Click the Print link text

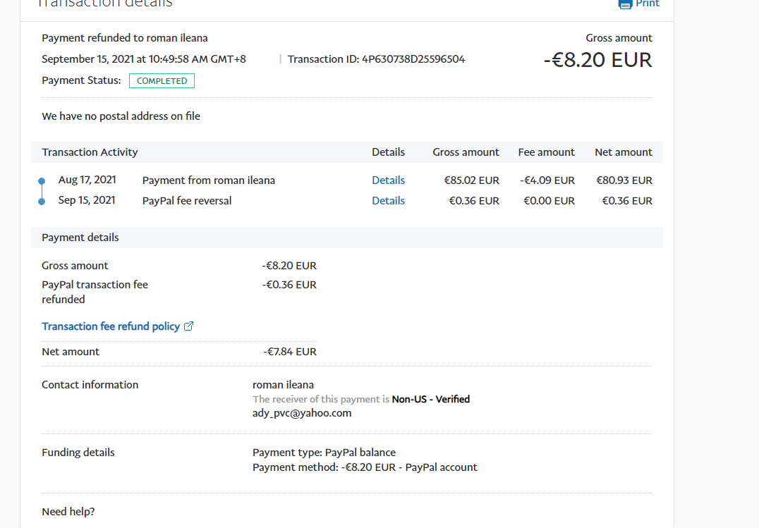[648, 4]
